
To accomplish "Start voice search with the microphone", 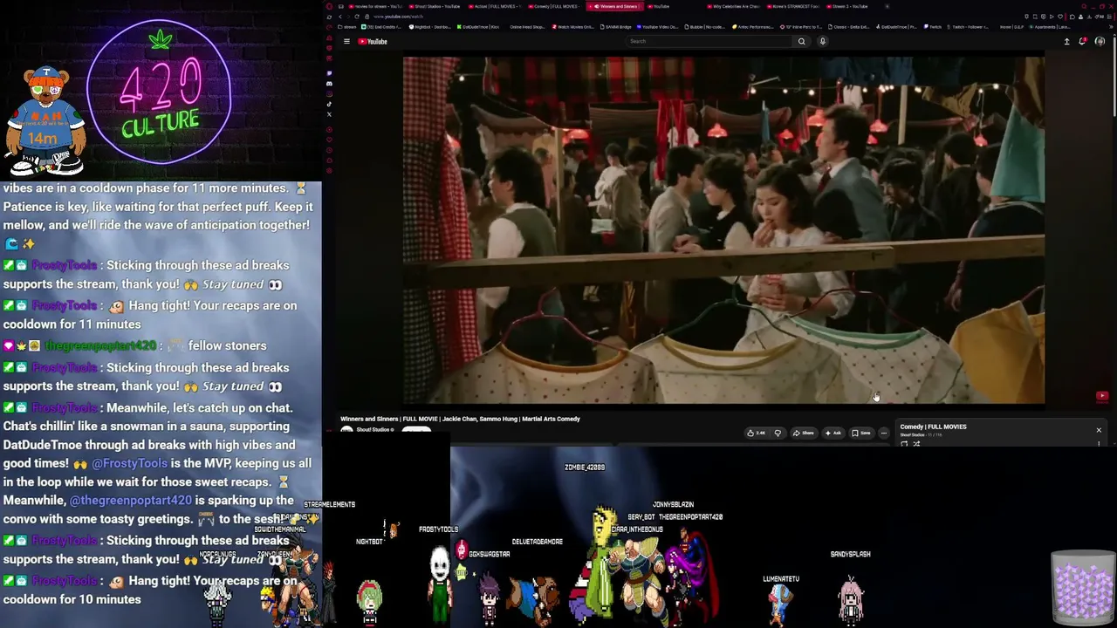I will 822,41.
